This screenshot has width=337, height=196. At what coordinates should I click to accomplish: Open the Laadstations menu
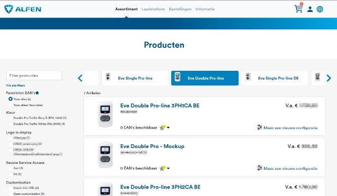coord(153,9)
